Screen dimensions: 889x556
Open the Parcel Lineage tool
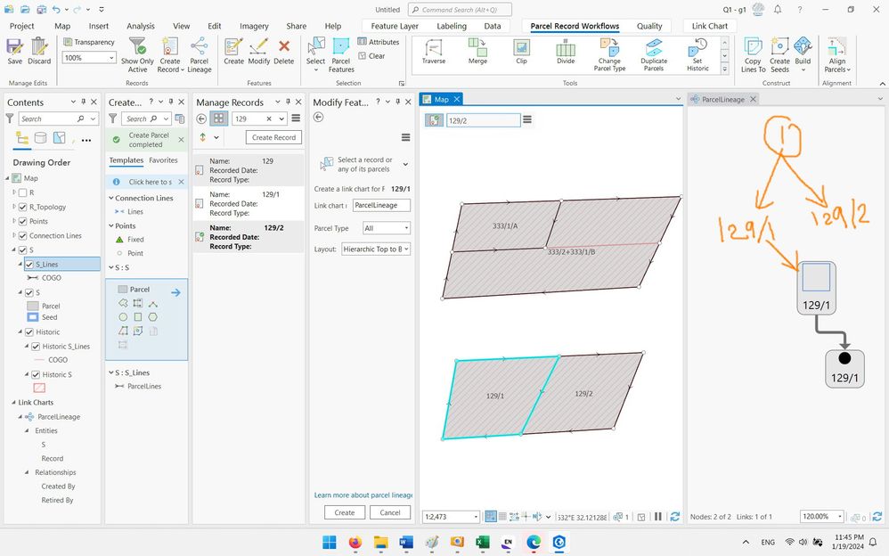click(x=199, y=54)
